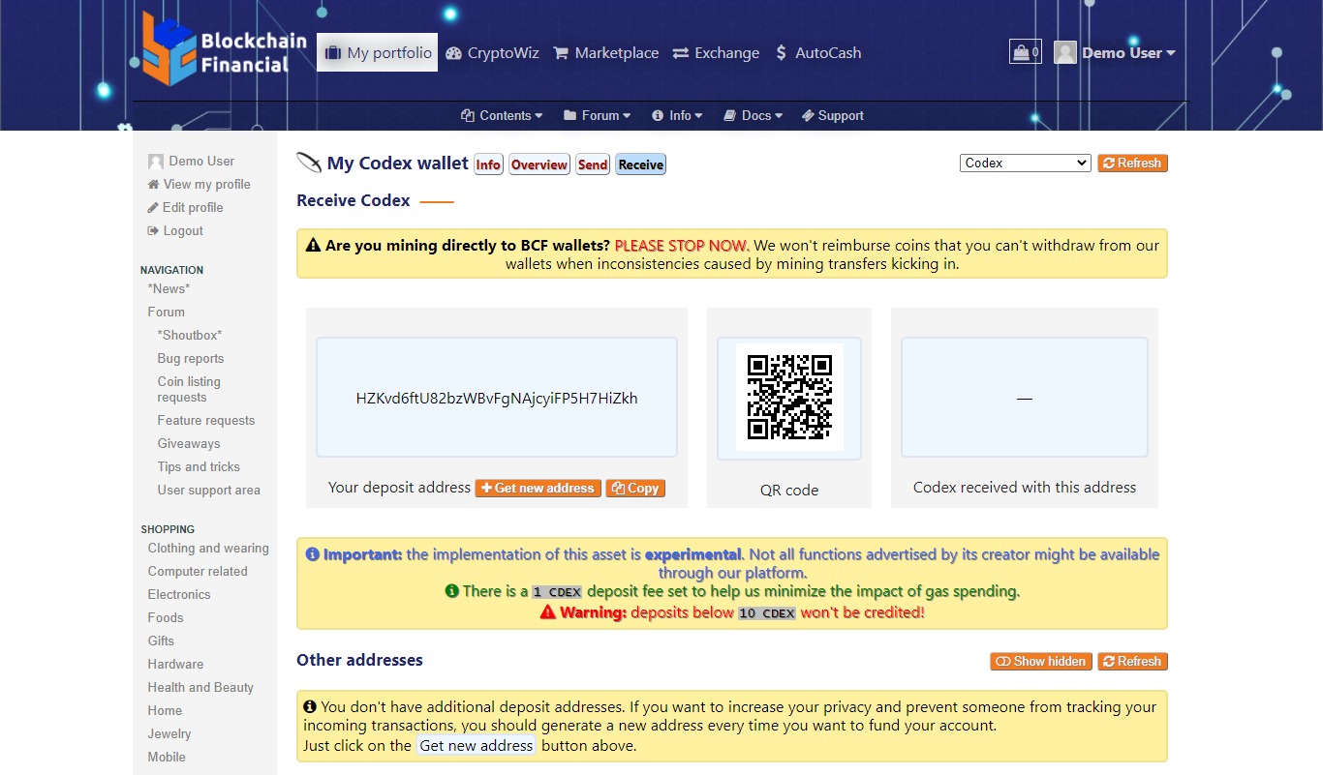Copy the deposit address
This screenshot has width=1323, height=775.
(x=635, y=489)
